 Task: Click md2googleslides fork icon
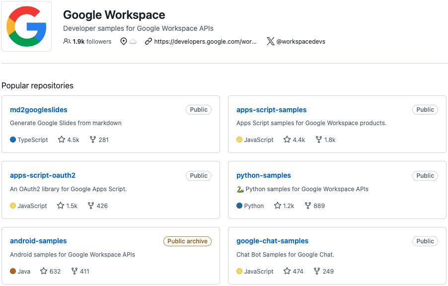(x=92, y=140)
